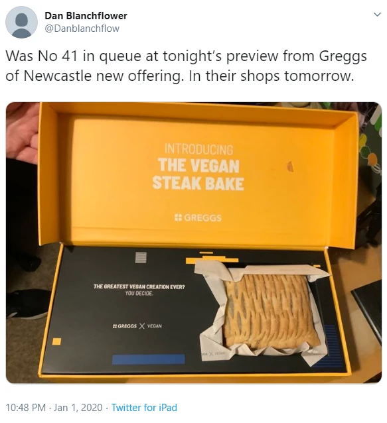Click the 'Greatest vegan creation ever?' caption
The image size is (387, 423).
[x=139, y=290]
